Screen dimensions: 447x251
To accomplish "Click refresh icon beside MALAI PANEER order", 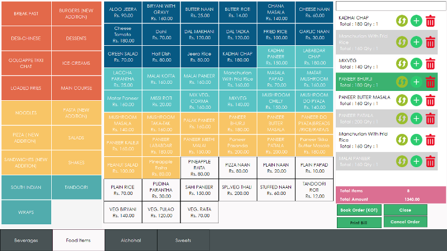I will (402, 161).
